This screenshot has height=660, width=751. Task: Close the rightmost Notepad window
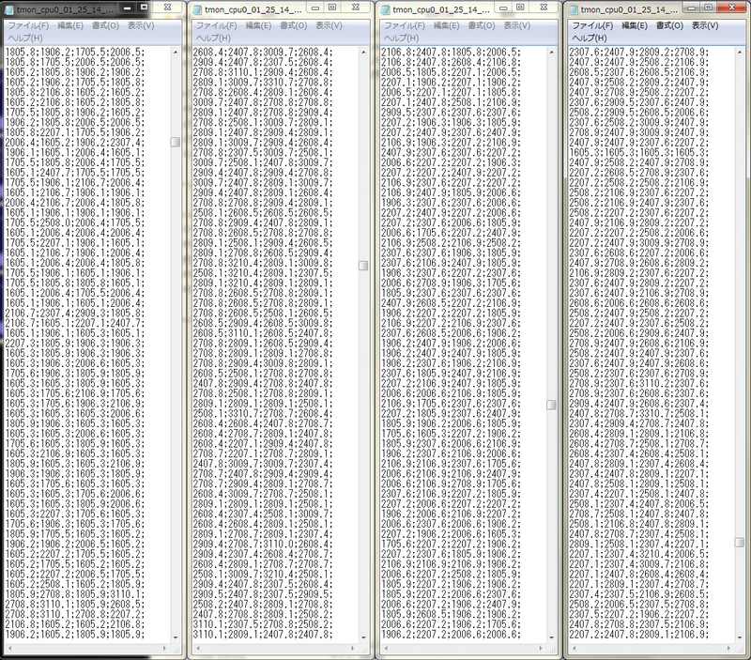[732, 8]
